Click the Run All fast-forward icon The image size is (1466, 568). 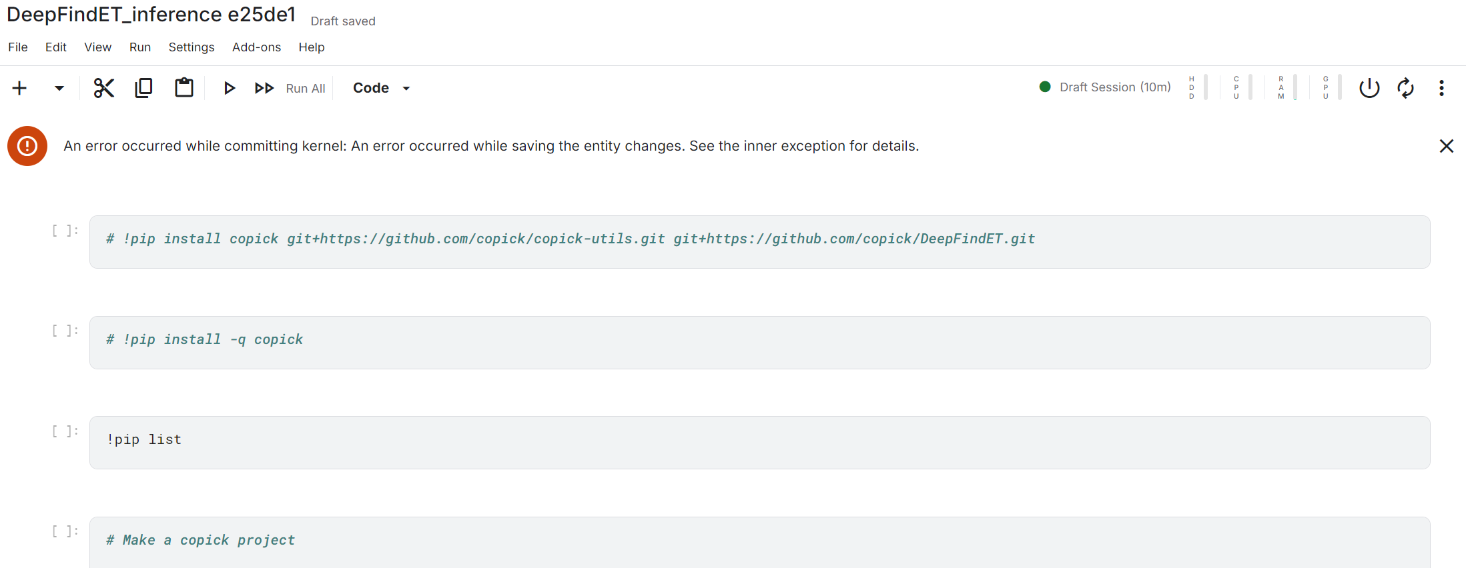pyautogui.click(x=264, y=88)
